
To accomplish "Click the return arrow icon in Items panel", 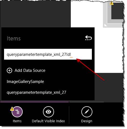I will [x=88, y=38].
